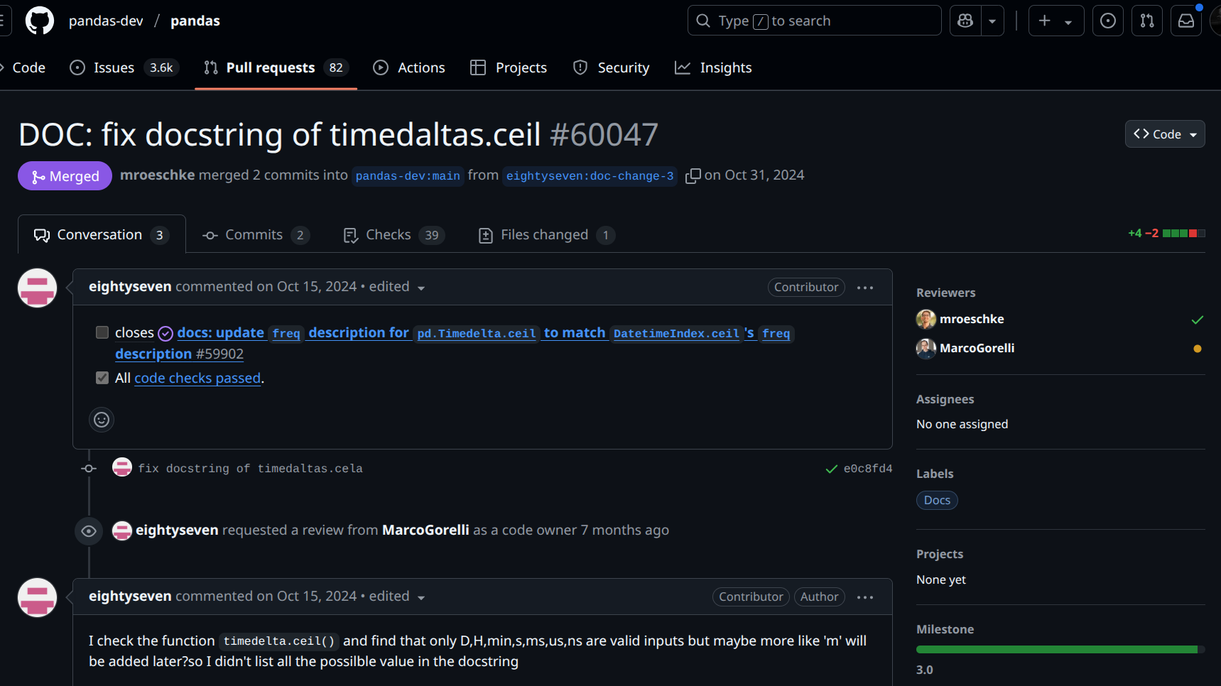The width and height of the screenshot is (1221, 686).
Task: Open the edited history dropdown on first comment
Action: point(397,287)
